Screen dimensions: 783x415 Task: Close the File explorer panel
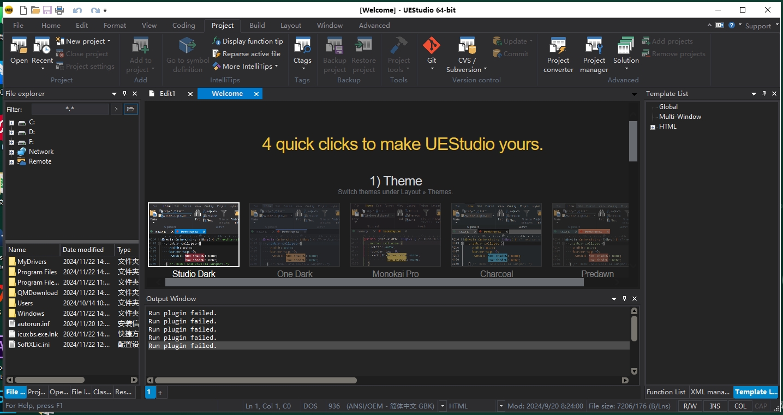coord(135,94)
